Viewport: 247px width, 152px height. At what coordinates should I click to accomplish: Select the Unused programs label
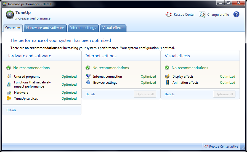[27, 77]
